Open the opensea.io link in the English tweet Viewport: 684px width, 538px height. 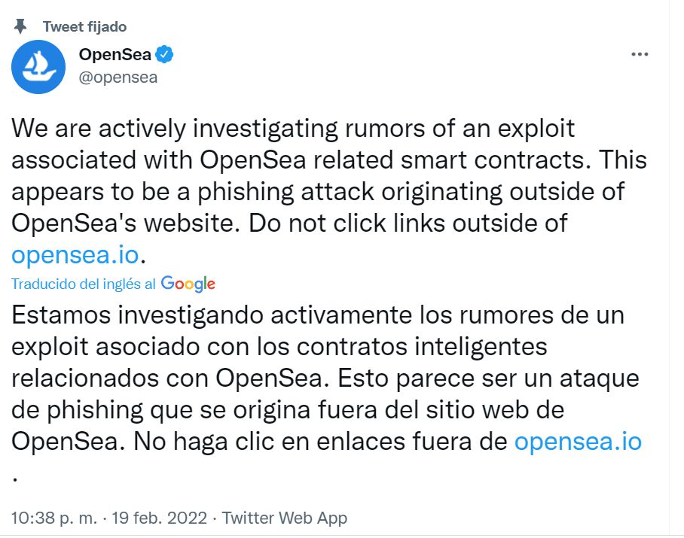(75, 255)
